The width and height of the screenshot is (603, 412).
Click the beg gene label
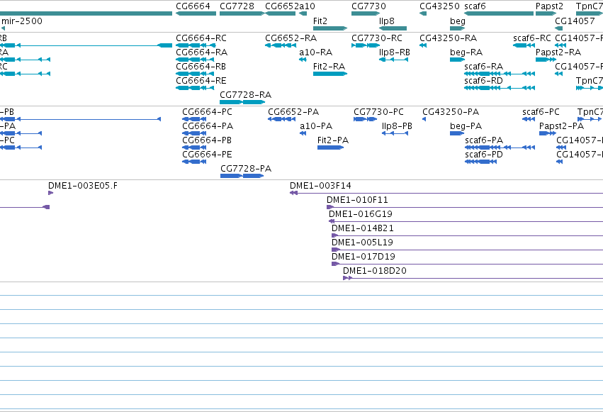tap(458, 21)
